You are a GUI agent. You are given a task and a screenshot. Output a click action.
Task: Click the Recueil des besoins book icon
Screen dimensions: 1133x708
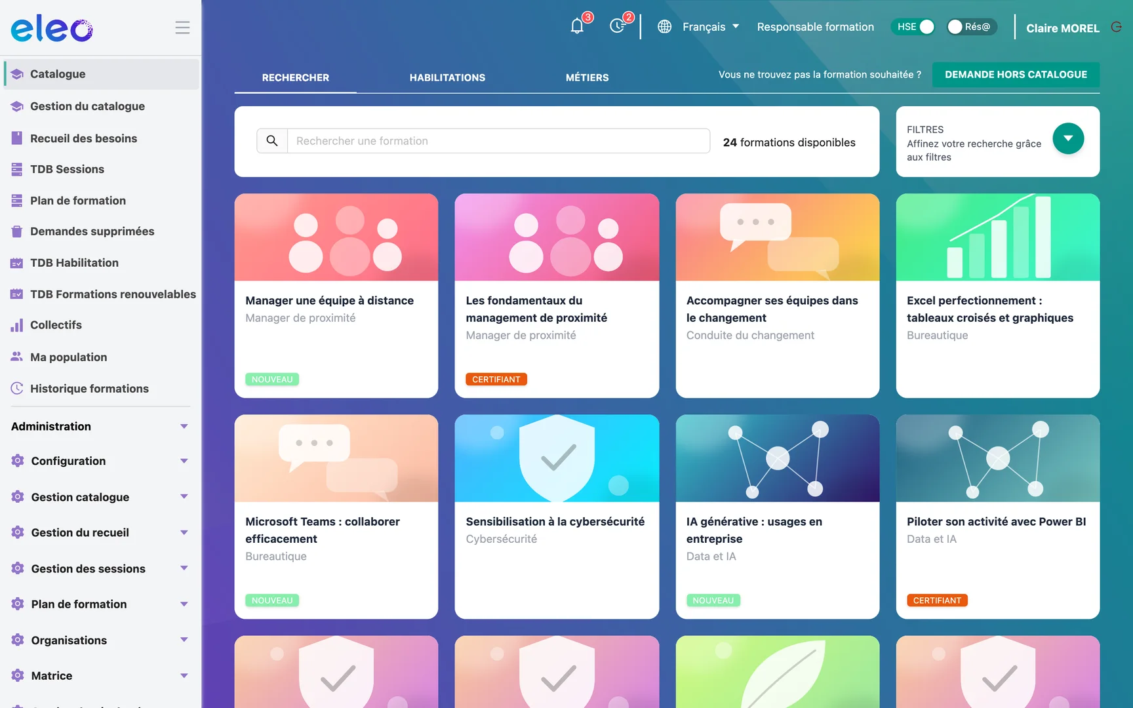pos(17,138)
